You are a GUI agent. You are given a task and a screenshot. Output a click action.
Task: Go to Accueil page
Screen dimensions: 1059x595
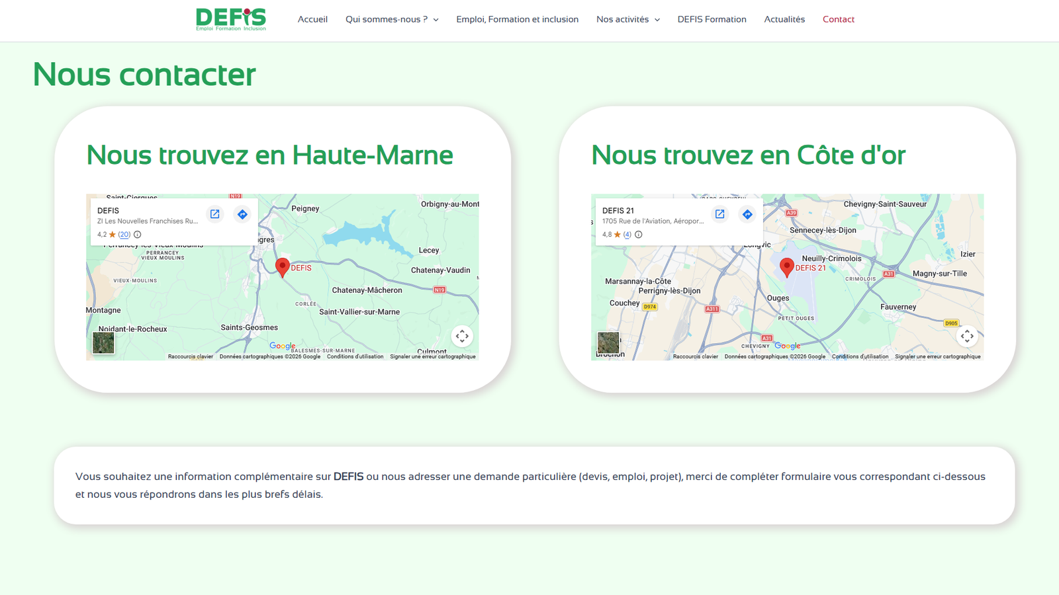click(x=312, y=19)
